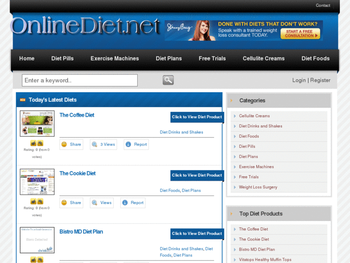Thumbs up The Coffee Diet
350x263 pixels.
click(x=34, y=143)
